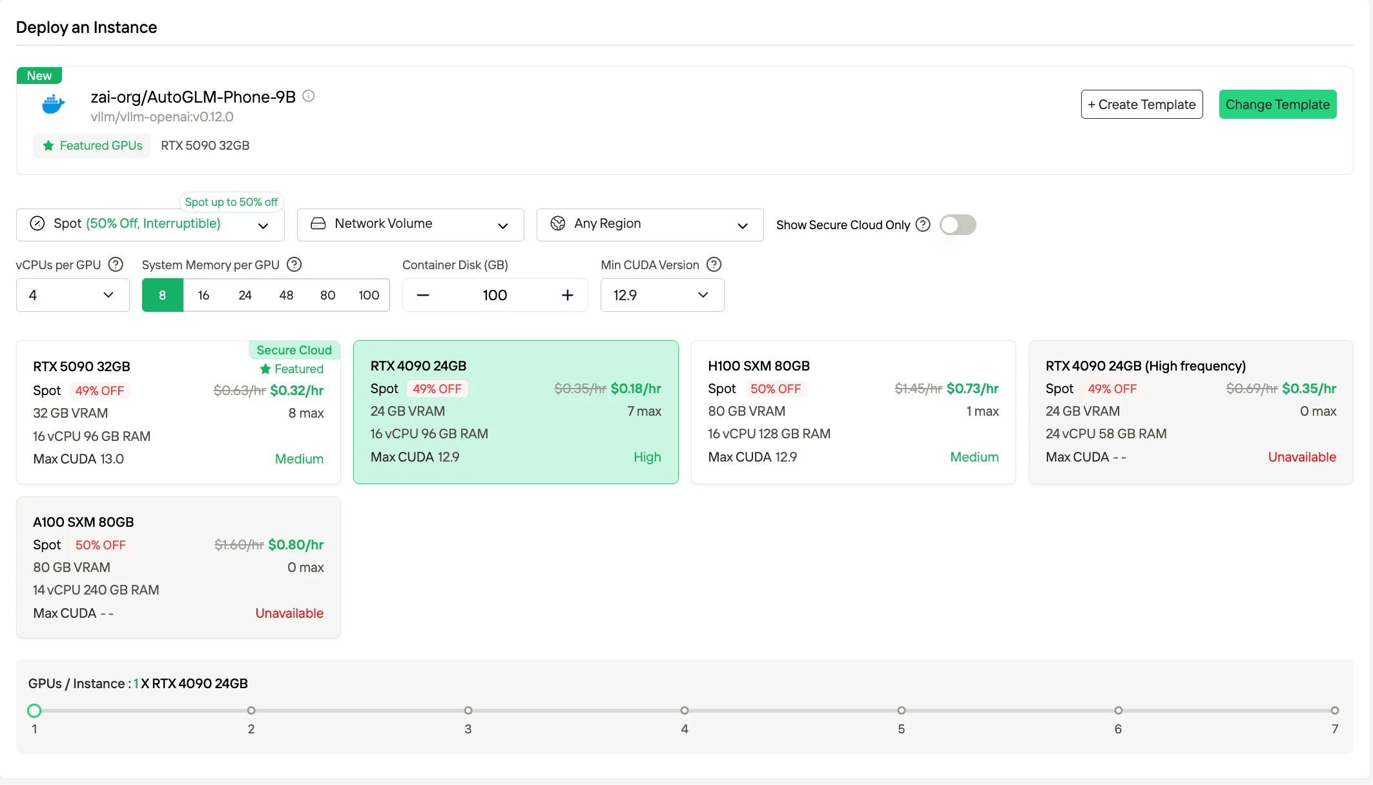Click the 49% OFF badge on RTX 5090
The height and width of the screenshot is (785, 1373).
click(99, 391)
